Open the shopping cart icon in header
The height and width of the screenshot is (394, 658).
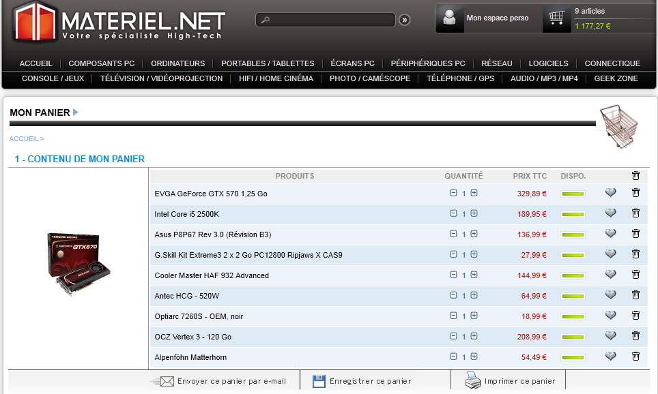pyautogui.click(x=557, y=18)
